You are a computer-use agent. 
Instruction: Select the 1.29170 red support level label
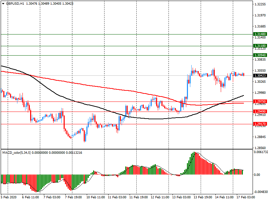coord(260,124)
